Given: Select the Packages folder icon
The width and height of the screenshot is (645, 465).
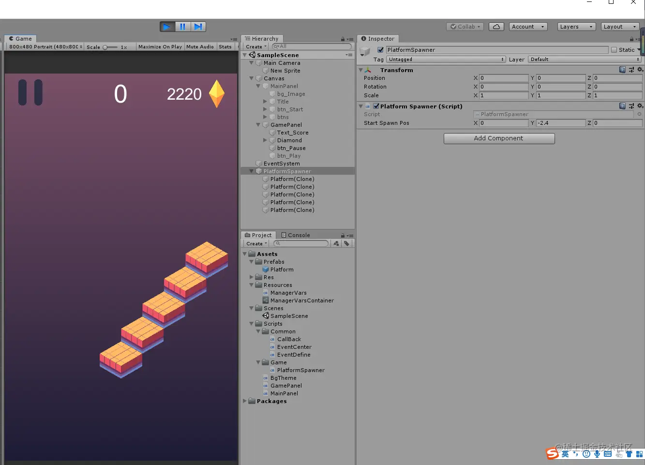Looking at the screenshot, I should (x=252, y=401).
